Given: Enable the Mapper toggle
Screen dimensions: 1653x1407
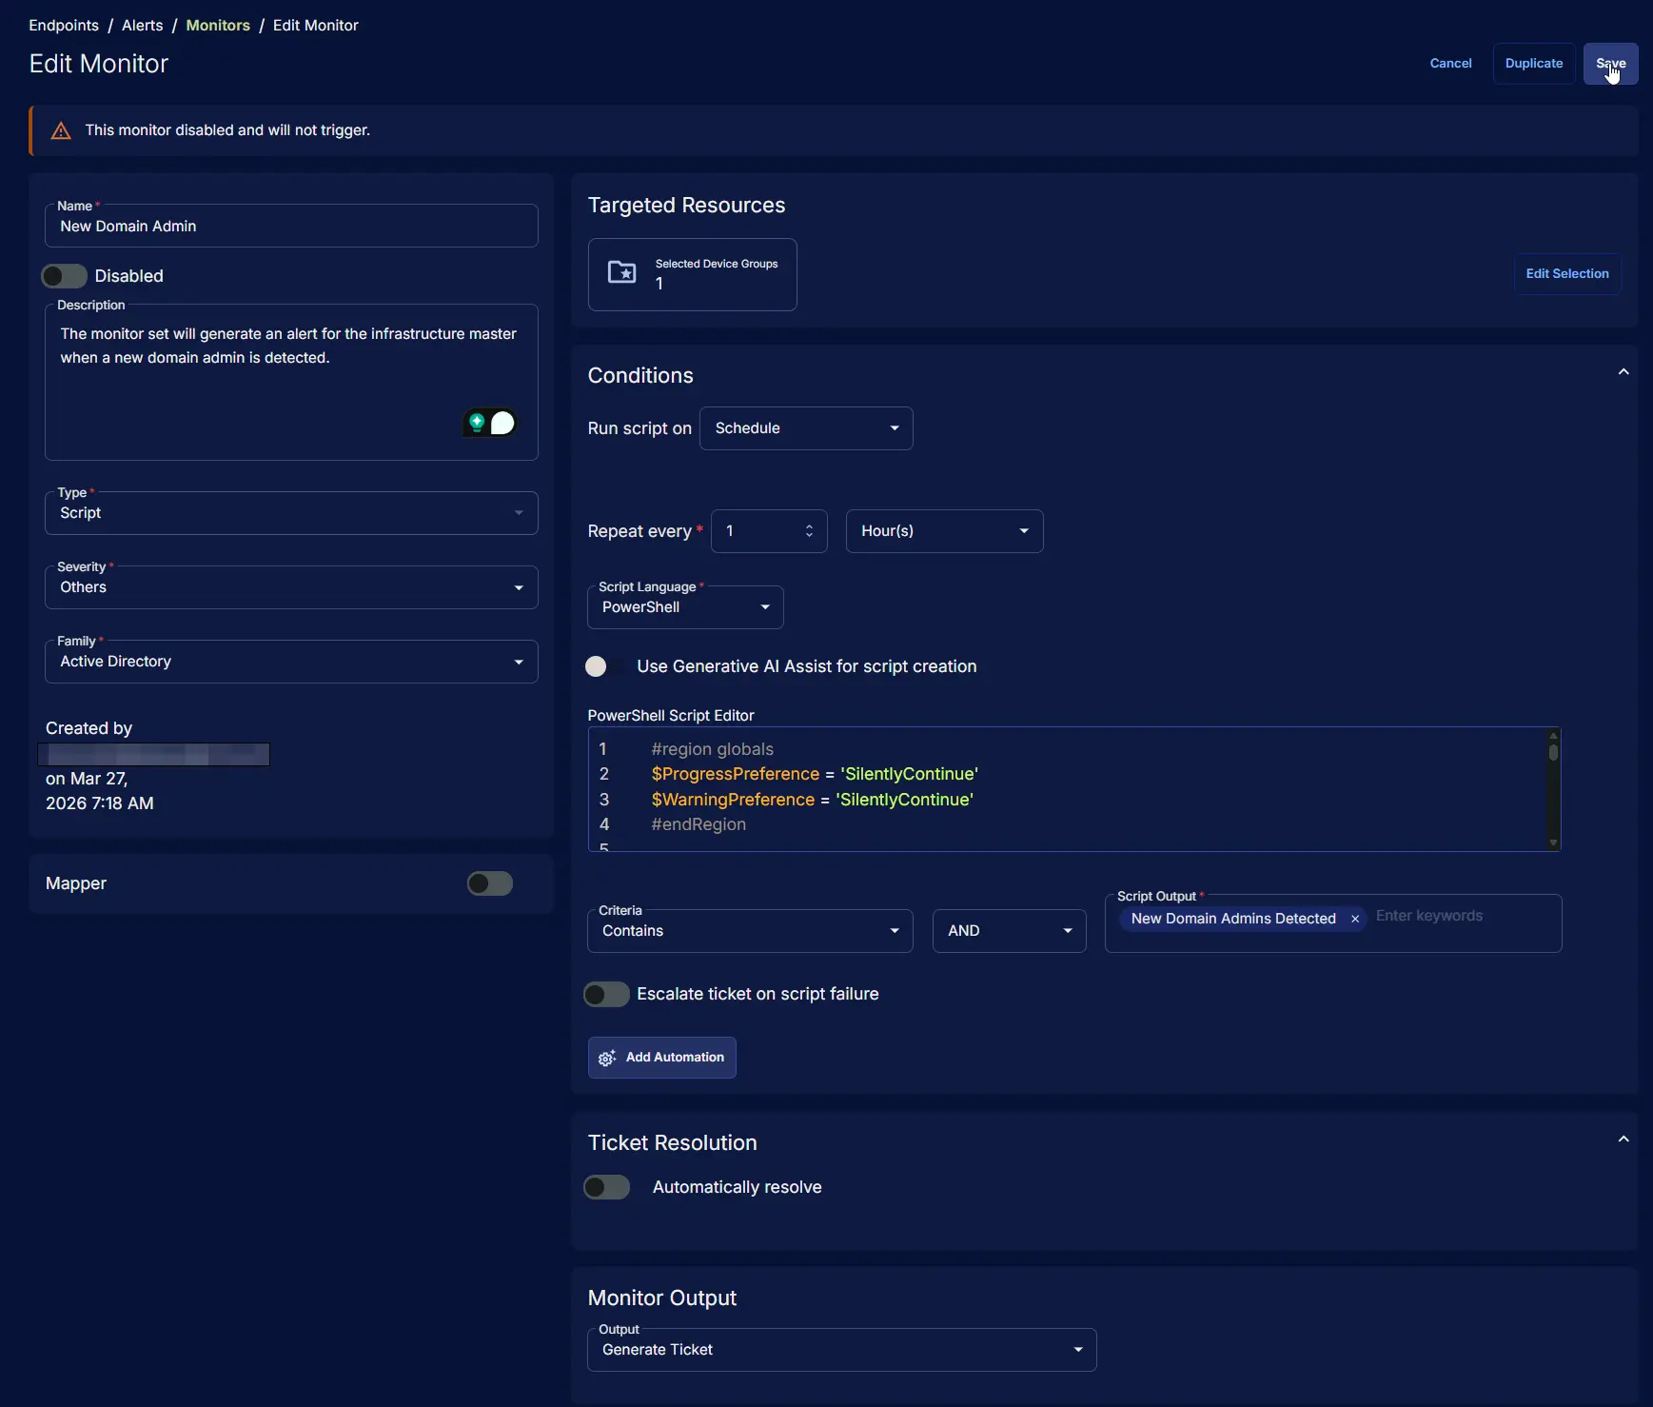Looking at the screenshot, I should click(x=490, y=883).
